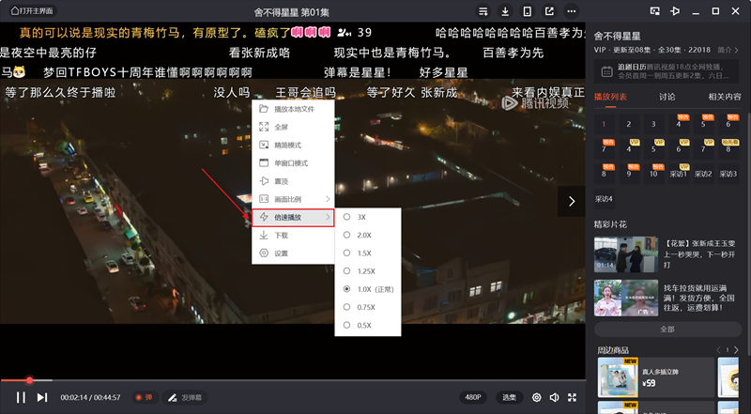
Task: Open the 采访4 interview clip
Action: point(604,199)
